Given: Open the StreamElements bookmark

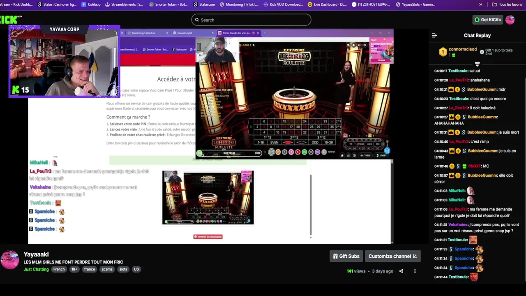Looking at the screenshot, I should [x=124, y=5].
